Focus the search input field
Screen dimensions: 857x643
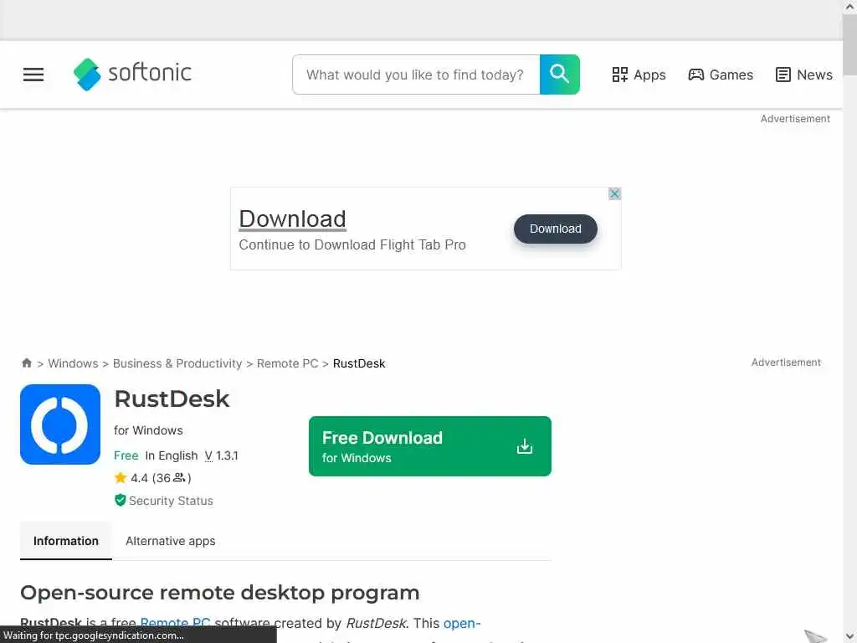point(416,75)
